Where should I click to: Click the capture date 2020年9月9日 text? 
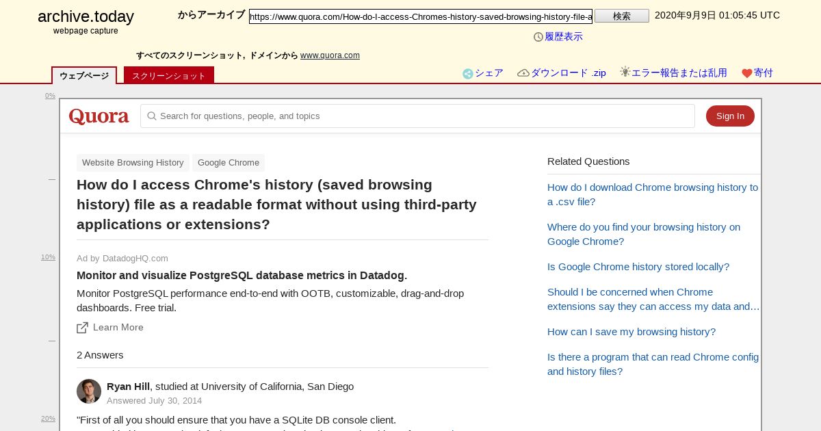(717, 15)
